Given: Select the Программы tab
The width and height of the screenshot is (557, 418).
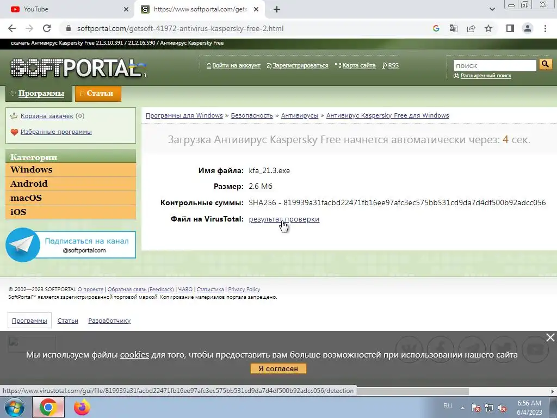Looking at the screenshot, I should (x=39, y=94).
